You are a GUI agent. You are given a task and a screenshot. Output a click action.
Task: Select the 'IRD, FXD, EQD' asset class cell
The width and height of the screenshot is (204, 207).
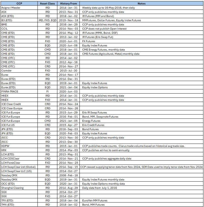tap(47, 20)
